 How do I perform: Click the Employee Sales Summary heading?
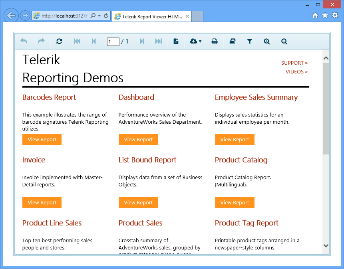pyautogui.click(x=256, y=97)
